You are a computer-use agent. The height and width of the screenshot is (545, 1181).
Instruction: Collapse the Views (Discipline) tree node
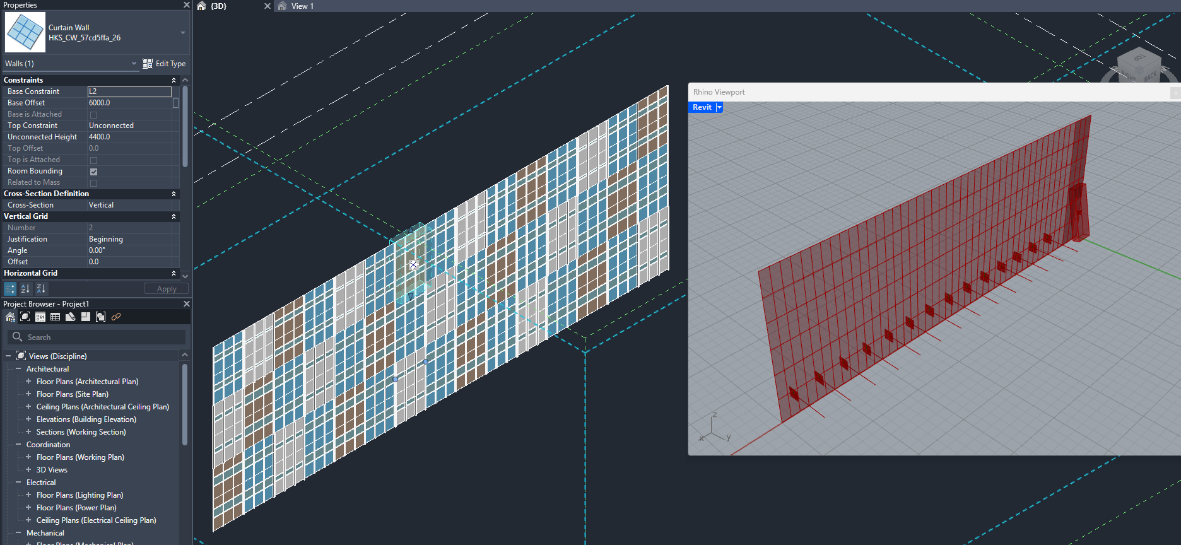click(x=8, y=356)
